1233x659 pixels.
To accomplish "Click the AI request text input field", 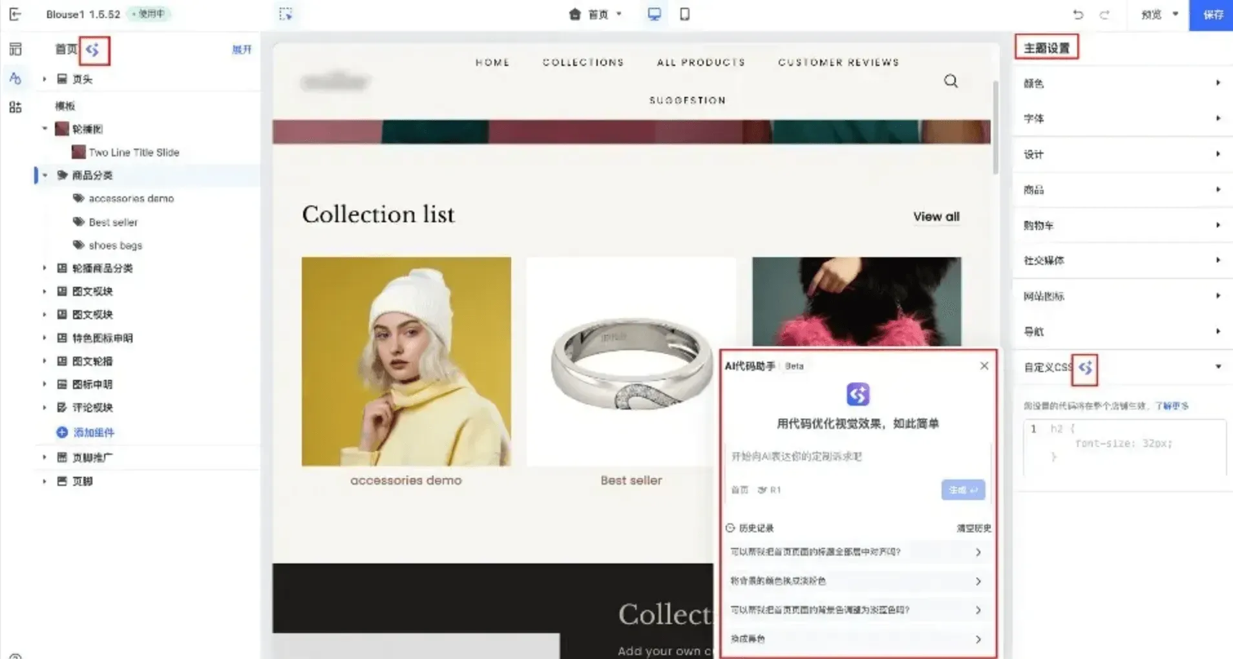I will coord(856,457).
